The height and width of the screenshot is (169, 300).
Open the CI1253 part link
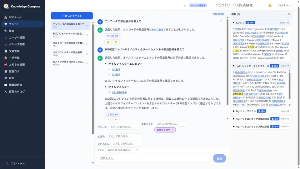(116, 69)
